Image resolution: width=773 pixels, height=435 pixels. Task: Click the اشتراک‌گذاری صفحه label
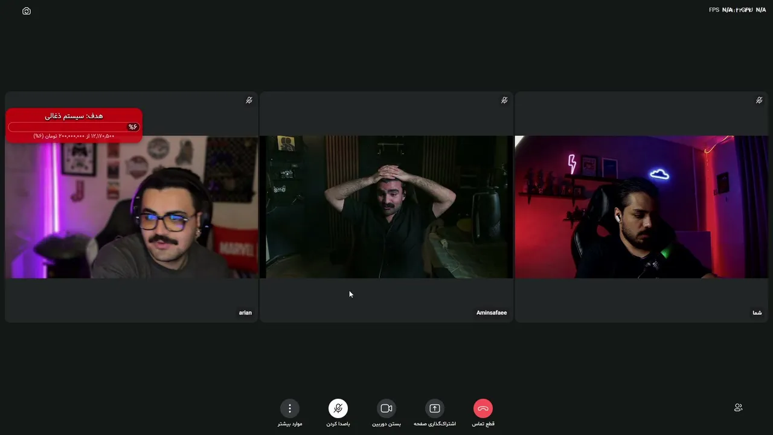[435, 424]
